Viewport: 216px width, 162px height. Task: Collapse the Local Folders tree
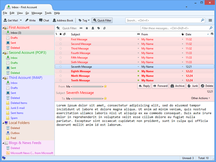(3, 123)
